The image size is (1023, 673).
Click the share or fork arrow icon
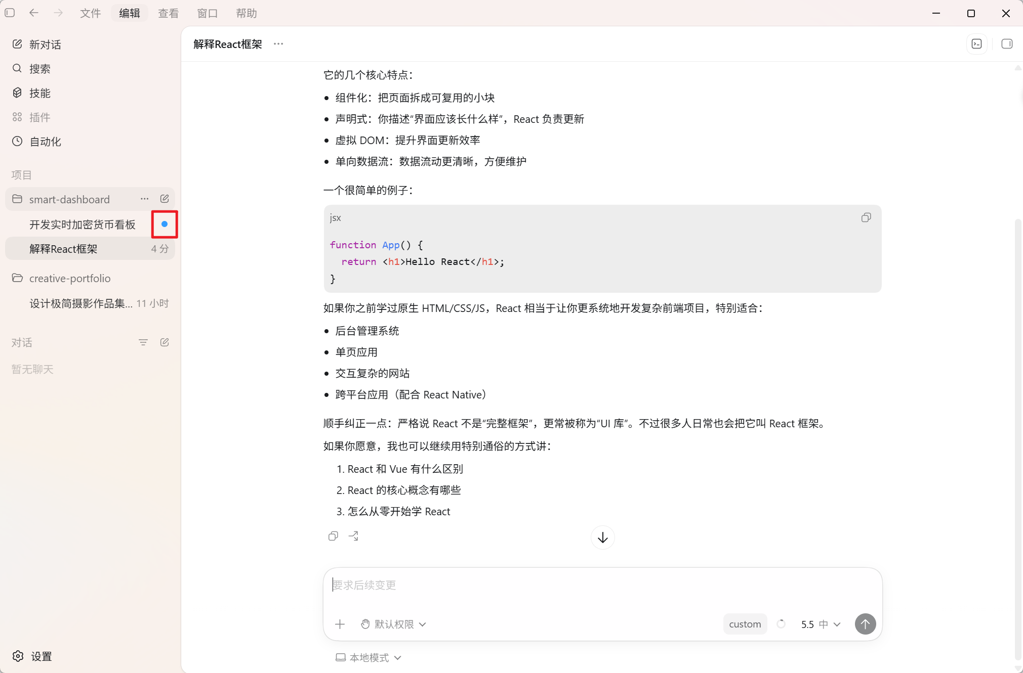353,536
